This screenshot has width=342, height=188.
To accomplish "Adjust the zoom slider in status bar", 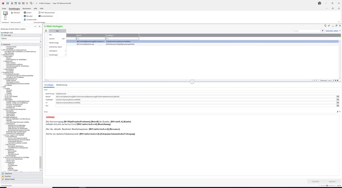I will point(327,185).
